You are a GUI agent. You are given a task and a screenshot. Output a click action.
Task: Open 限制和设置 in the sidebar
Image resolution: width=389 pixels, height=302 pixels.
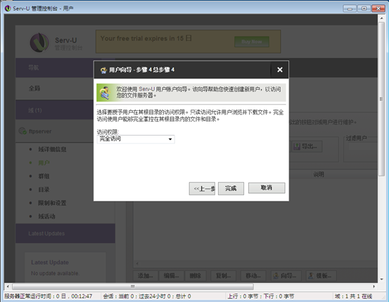(x=52, y=203)
